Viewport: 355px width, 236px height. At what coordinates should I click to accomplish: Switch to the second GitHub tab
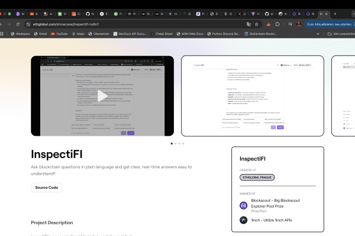point(269,14)
